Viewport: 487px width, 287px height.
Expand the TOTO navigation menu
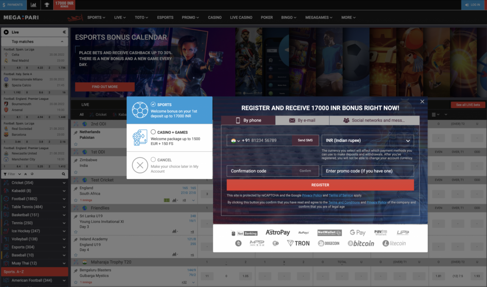pos(141,17)
